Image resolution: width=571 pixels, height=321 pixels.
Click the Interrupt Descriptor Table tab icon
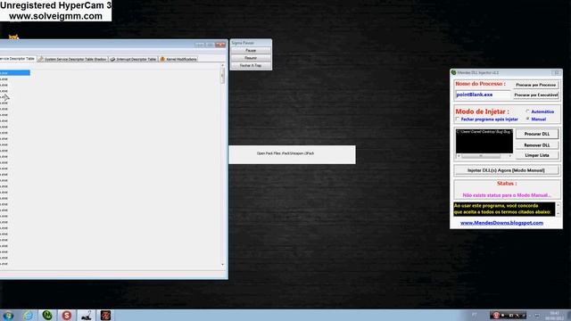(112, 59)
